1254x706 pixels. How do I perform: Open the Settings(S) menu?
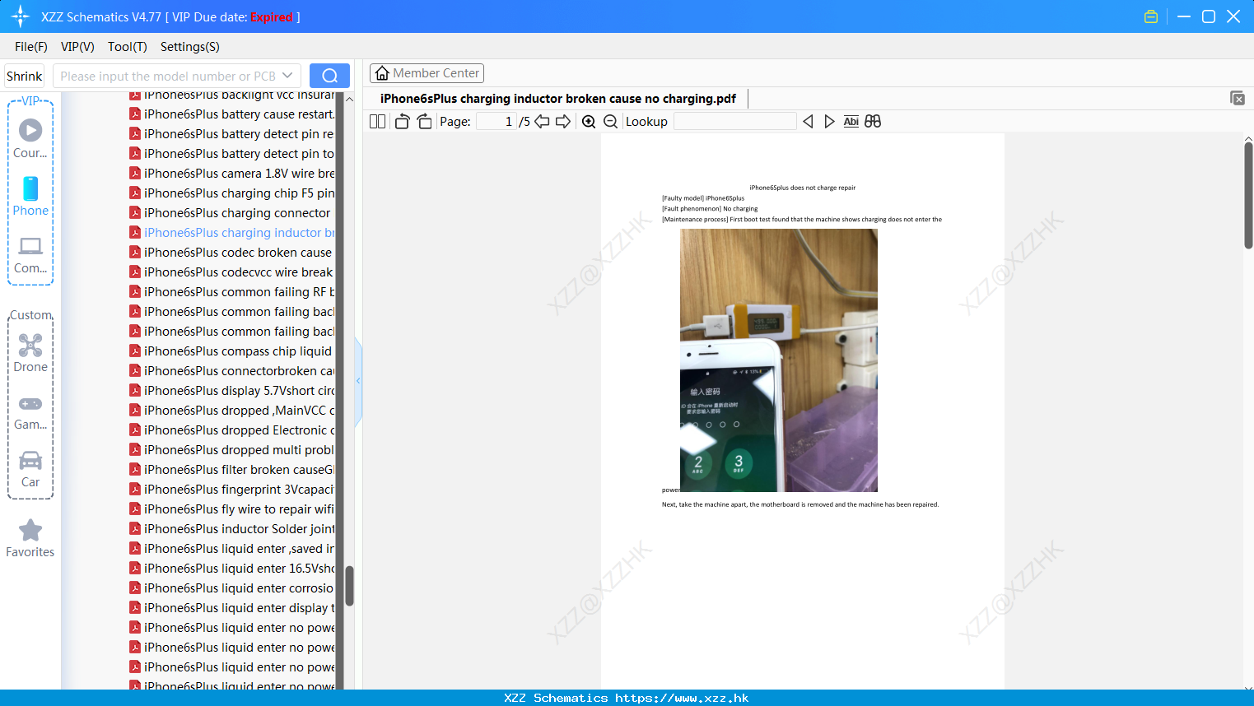[190, 47]
